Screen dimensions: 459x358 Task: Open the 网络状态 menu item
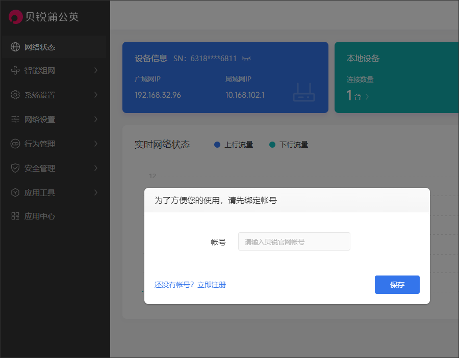(x=40, y=47)
